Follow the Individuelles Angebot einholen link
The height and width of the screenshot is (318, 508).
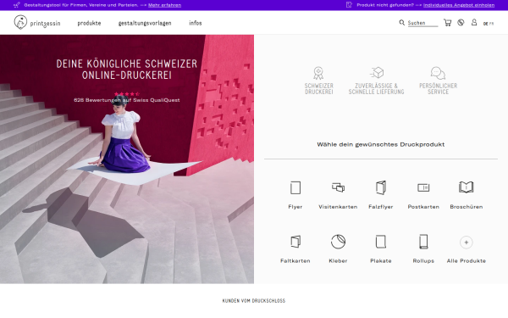(459, 5)
